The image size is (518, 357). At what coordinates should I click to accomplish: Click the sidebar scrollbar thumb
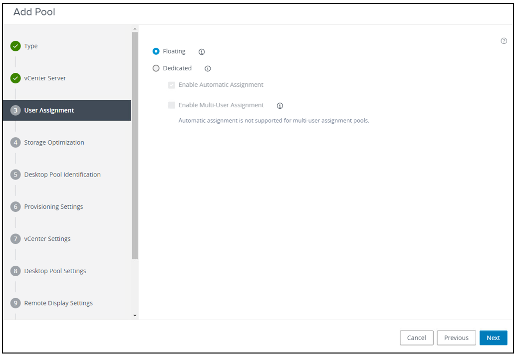pyautogui.click(x=134, y=145)
